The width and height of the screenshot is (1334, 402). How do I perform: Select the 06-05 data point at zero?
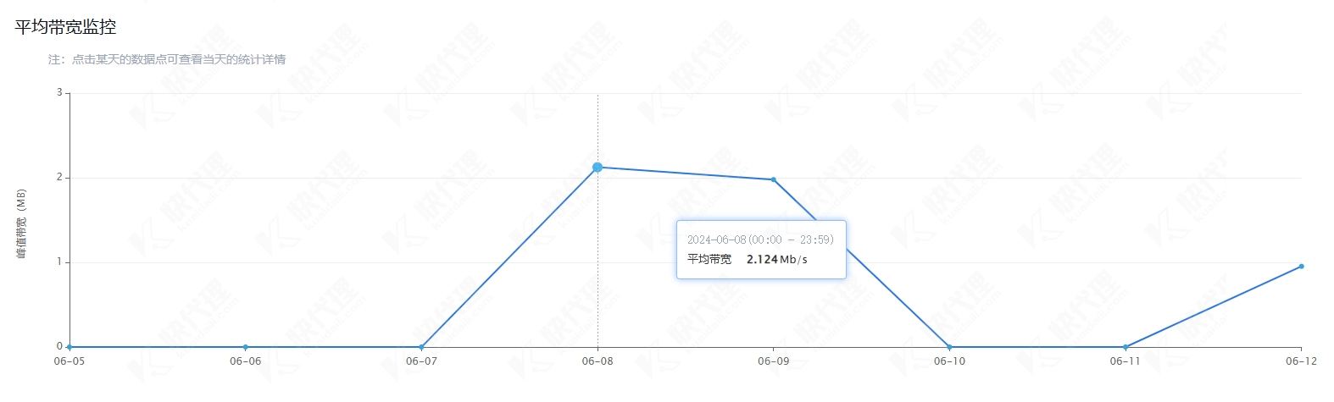coord(69,347)
